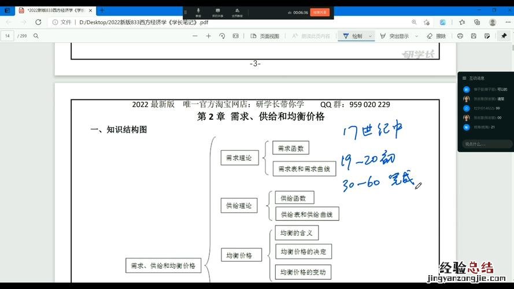514x289 pixels.
Task: Switch to the 2022新版833西方经济学 PDF tab
Action: 55,10
